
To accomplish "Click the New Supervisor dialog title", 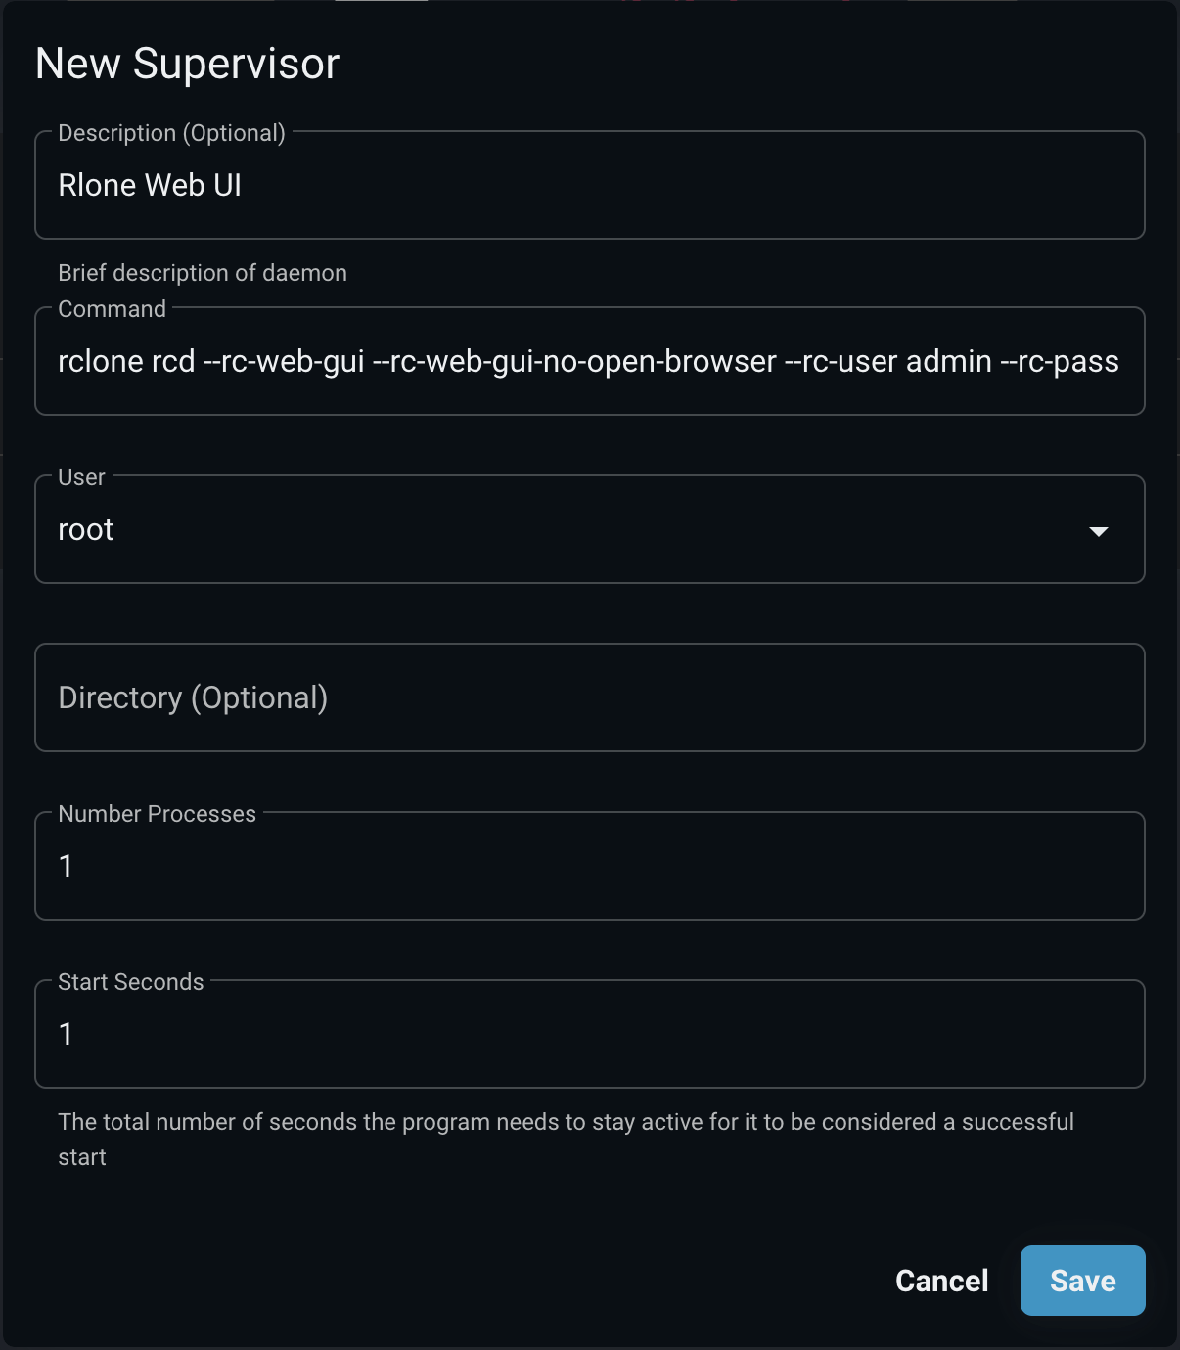I will click(187, 65).
